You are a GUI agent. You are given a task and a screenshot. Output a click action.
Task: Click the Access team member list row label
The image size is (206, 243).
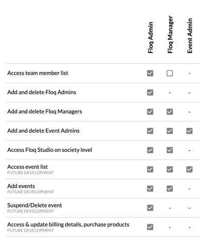click(38, 73)
